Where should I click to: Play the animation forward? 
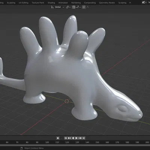tap(76, 138)
